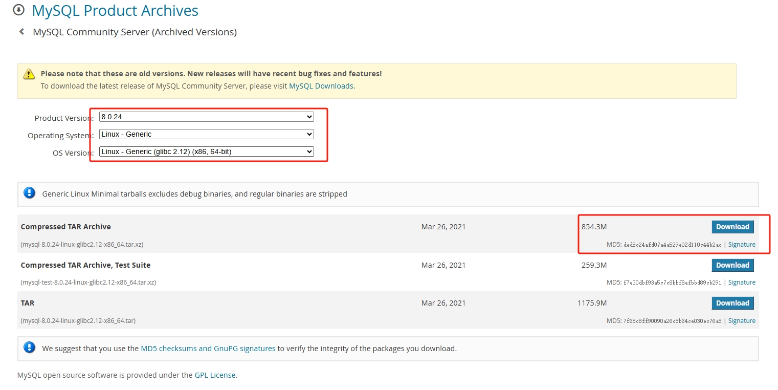Download the Compressed TAR Archive, Test Suite
Screen dimensions: 778x390
tap(732, 265)
